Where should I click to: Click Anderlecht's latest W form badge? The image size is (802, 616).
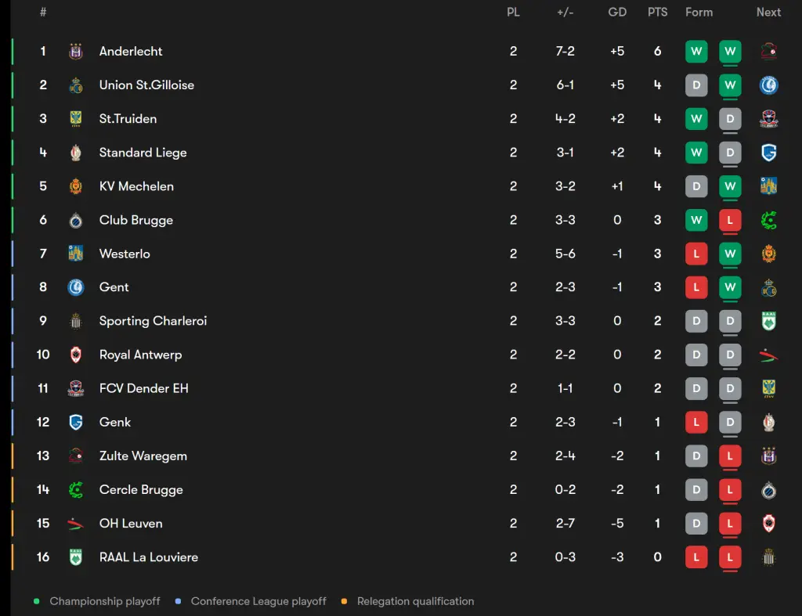click(x=730, y=51)
